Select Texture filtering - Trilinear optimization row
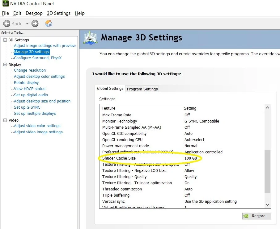This screenshot has height=229, width=280. (182, 183)
